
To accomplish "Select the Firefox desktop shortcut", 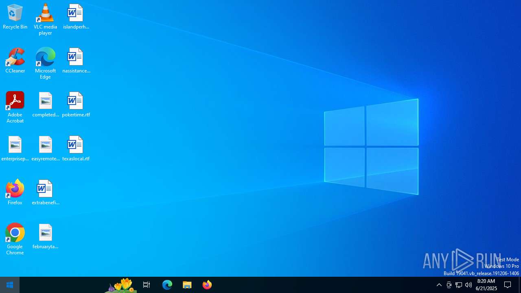I will pyautogui.click(x=15, y=192).
